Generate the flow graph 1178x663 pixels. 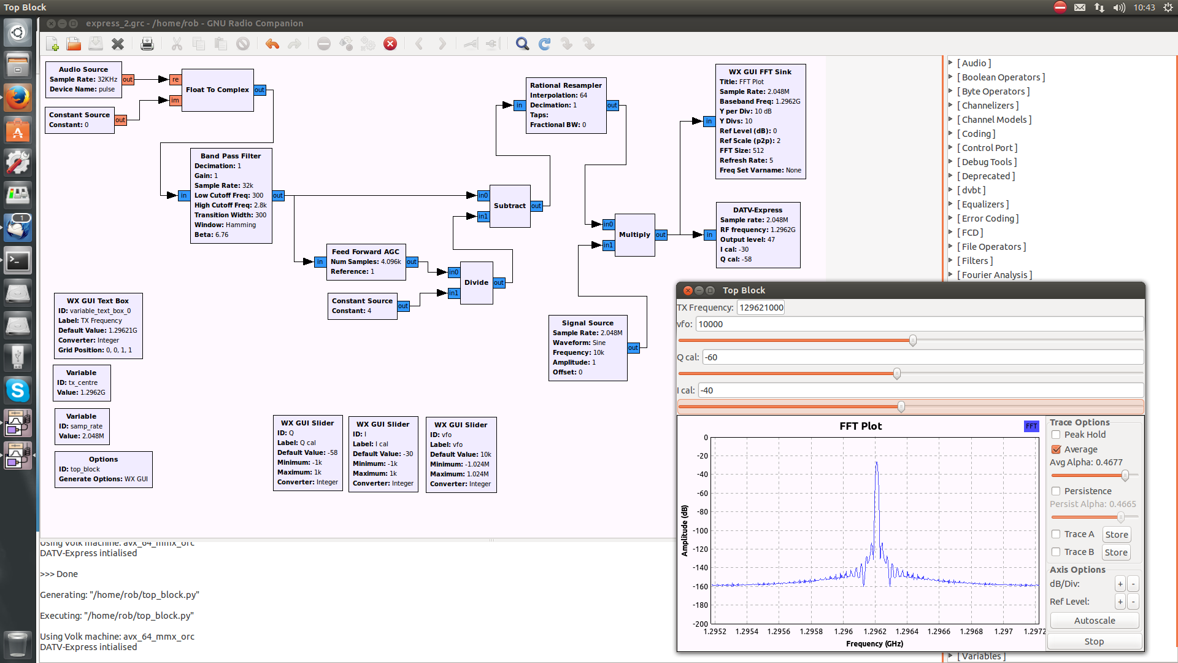(346, 44)
